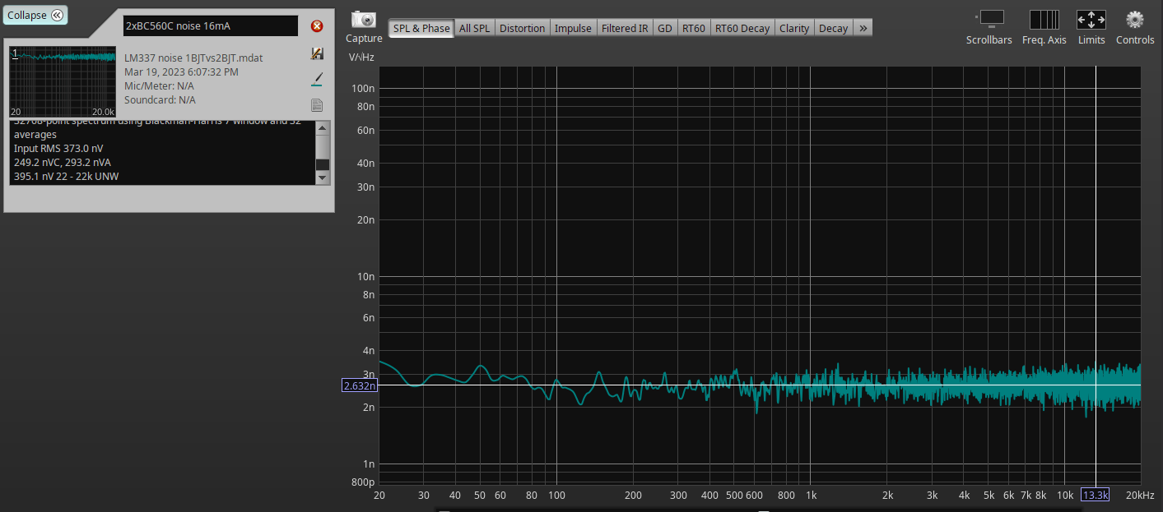Click the notes scrollbar up arrow
This screenshot has height=512, width=1163.
pos(323,127)
